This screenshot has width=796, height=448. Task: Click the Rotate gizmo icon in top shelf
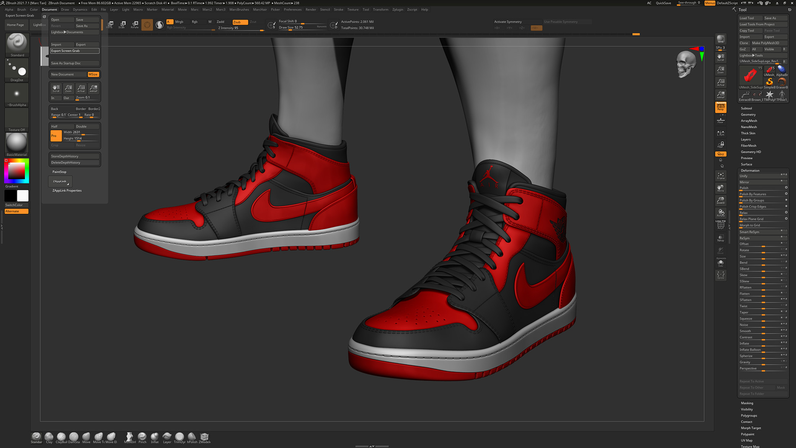135,25
